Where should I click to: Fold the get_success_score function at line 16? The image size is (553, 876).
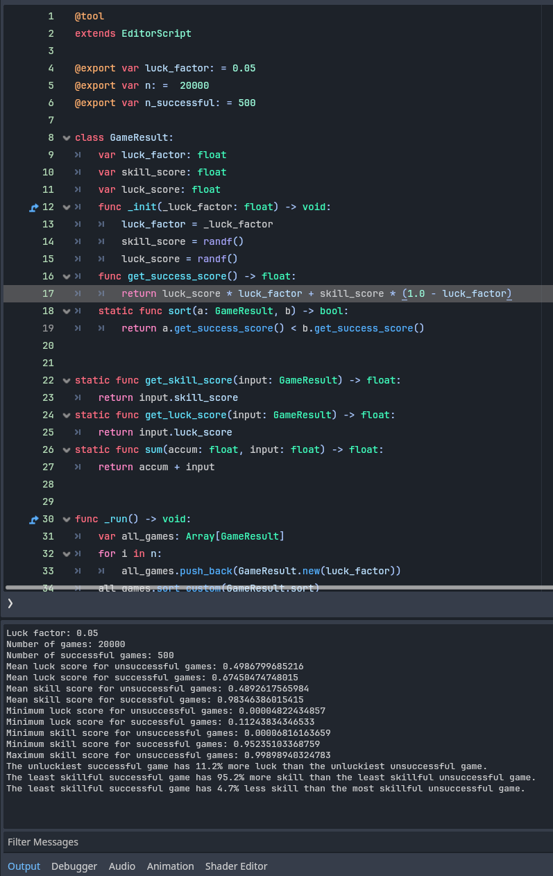coord(67,276)
